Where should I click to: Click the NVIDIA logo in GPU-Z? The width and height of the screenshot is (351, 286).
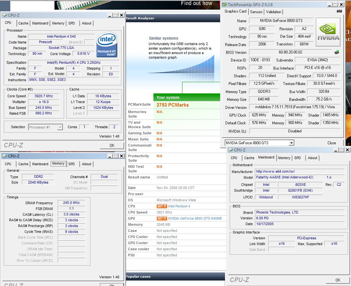click(x=328, y=32)
